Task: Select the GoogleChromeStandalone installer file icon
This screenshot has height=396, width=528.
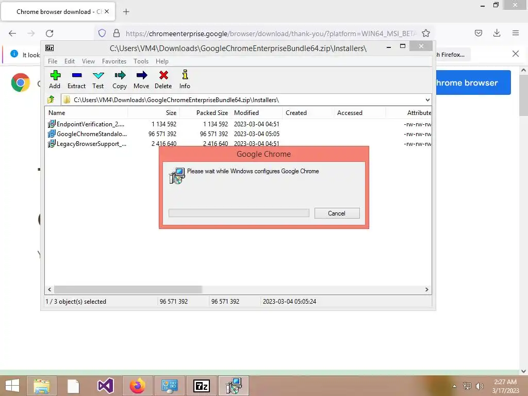Action: (52, 134)
